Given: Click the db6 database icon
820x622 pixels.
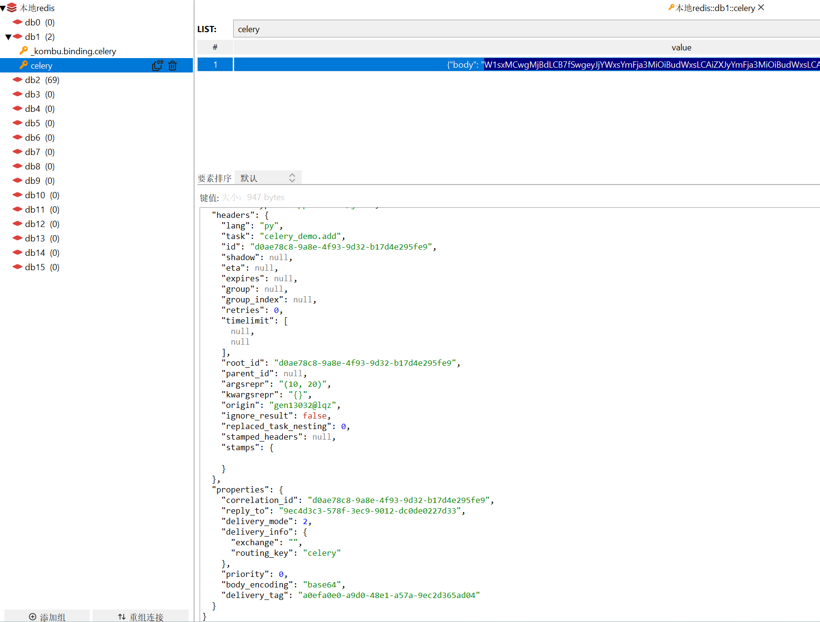Looking at the screenshot, I should (18, 137).
